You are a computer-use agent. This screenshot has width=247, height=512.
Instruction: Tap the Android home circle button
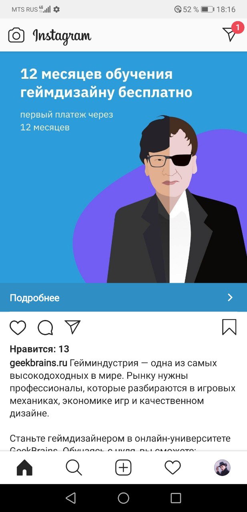123,498
